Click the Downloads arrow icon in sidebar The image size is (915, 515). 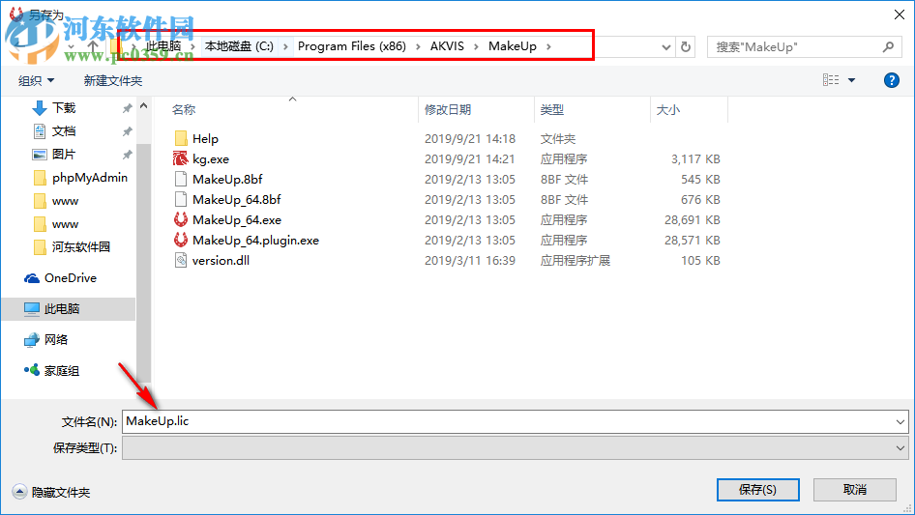point(39,108)
